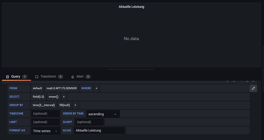
Task: Click the TIMEZONE label
Action: [x=19, y=114]
